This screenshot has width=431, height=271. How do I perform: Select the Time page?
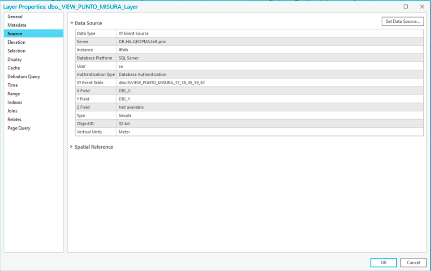[x=18, y=85]
